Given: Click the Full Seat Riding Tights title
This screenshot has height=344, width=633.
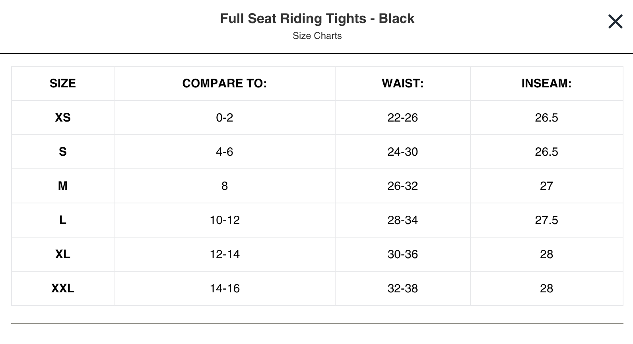Looking at the screenshot, I should pos(317,19).
